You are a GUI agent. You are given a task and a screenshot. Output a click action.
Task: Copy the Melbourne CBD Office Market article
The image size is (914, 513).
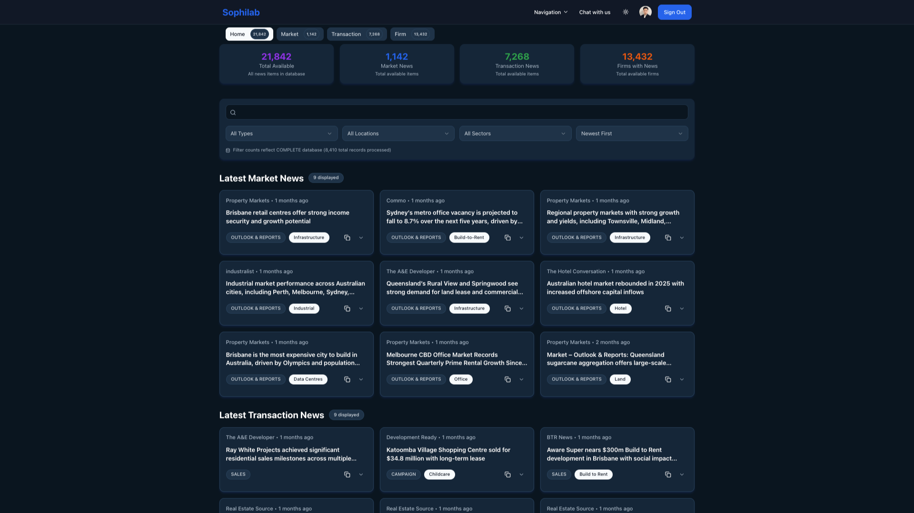pyautogui.click(x=507, y=379)
